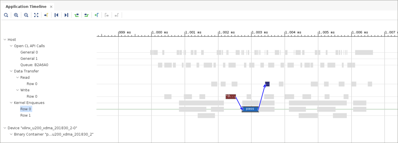Select Row 1 under Kernel Enqueues
Viewport: 398px width, 143px height.
25,115
